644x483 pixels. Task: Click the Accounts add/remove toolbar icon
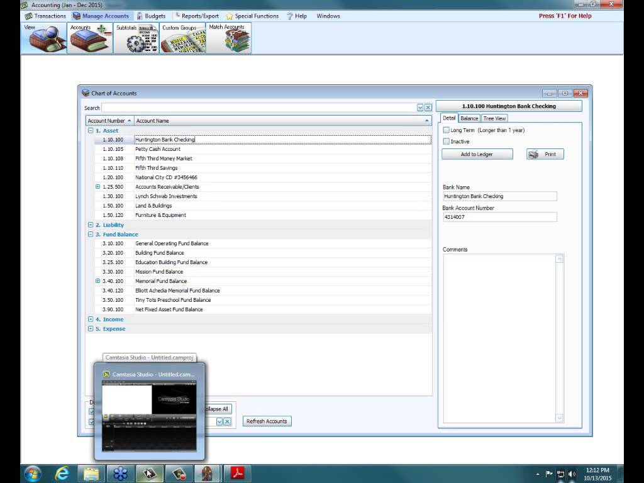coord(90,38)
